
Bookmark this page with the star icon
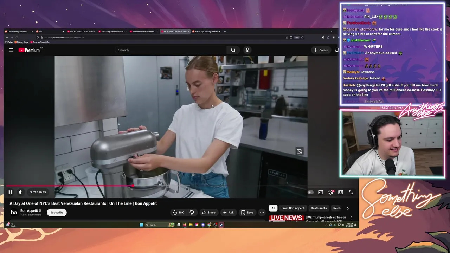[302, 37]
